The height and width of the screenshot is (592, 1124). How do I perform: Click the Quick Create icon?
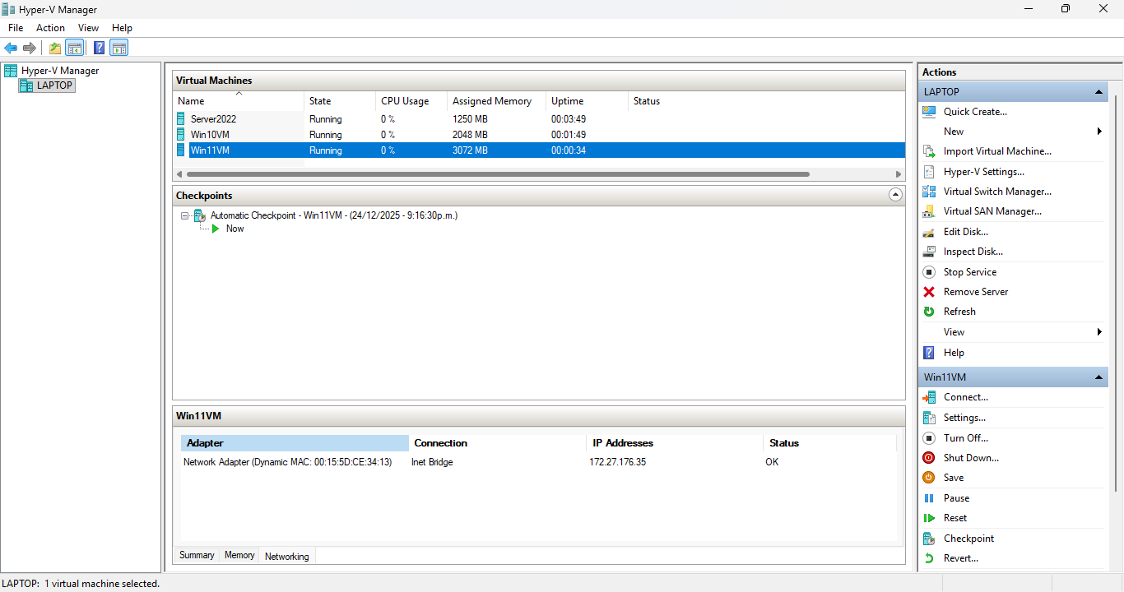(x=929, y=112)
